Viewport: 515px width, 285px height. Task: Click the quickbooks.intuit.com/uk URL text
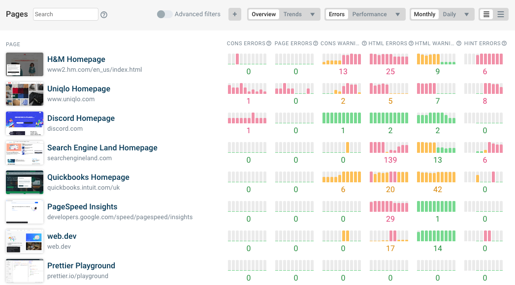(83, 188)
